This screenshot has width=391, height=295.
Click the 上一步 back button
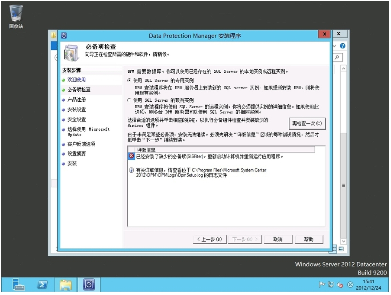(209, 239)
